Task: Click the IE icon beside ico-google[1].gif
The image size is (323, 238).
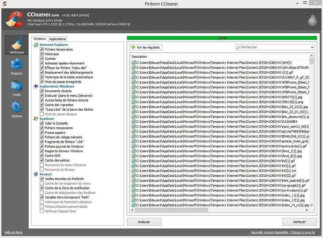Action: tap(133, 186)
